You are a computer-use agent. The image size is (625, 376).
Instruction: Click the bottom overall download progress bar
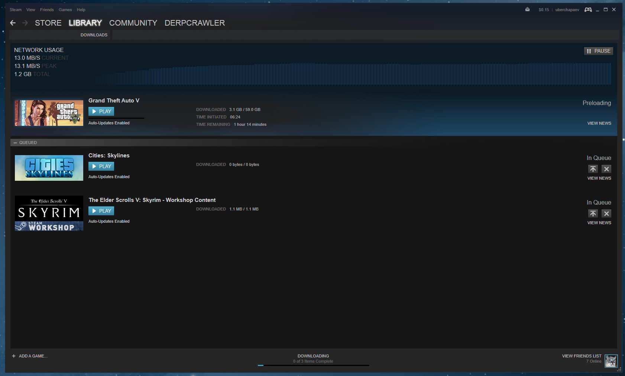click(314, 365)
